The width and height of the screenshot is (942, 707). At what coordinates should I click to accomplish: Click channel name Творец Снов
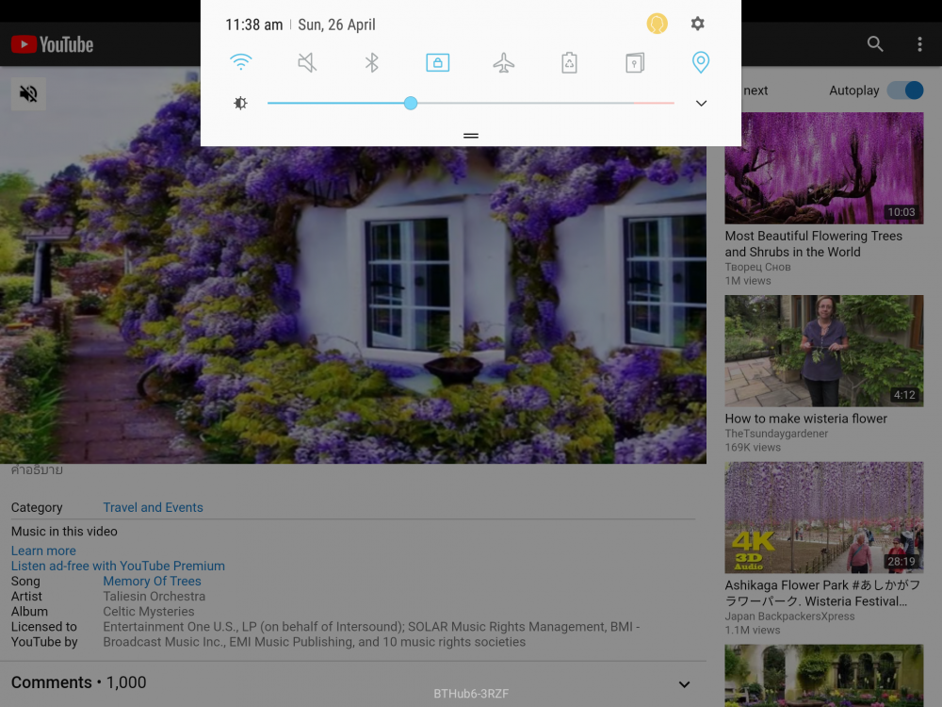click(x=757, y=267)
